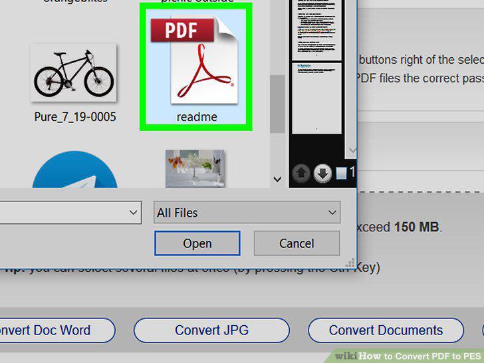Click the file list scrollbar thumb
Image resolution: width=484 pixels, height=363 pixels.
[x=277, y=104]
